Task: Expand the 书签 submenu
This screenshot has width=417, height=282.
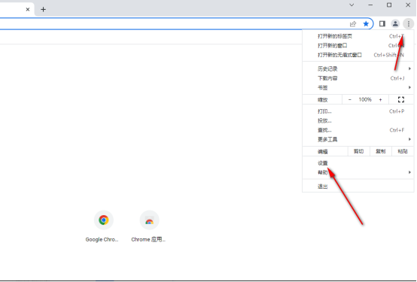Action: (x=358, y=88)
